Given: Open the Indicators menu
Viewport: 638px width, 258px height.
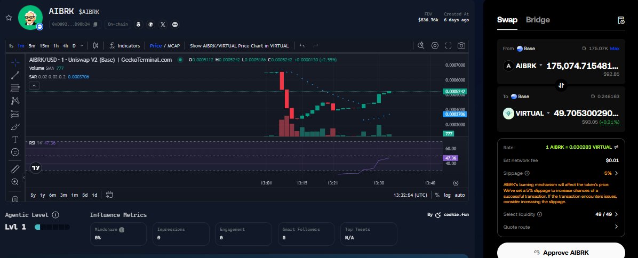Looking at the screenshot, I should click(x=124, y=46).
